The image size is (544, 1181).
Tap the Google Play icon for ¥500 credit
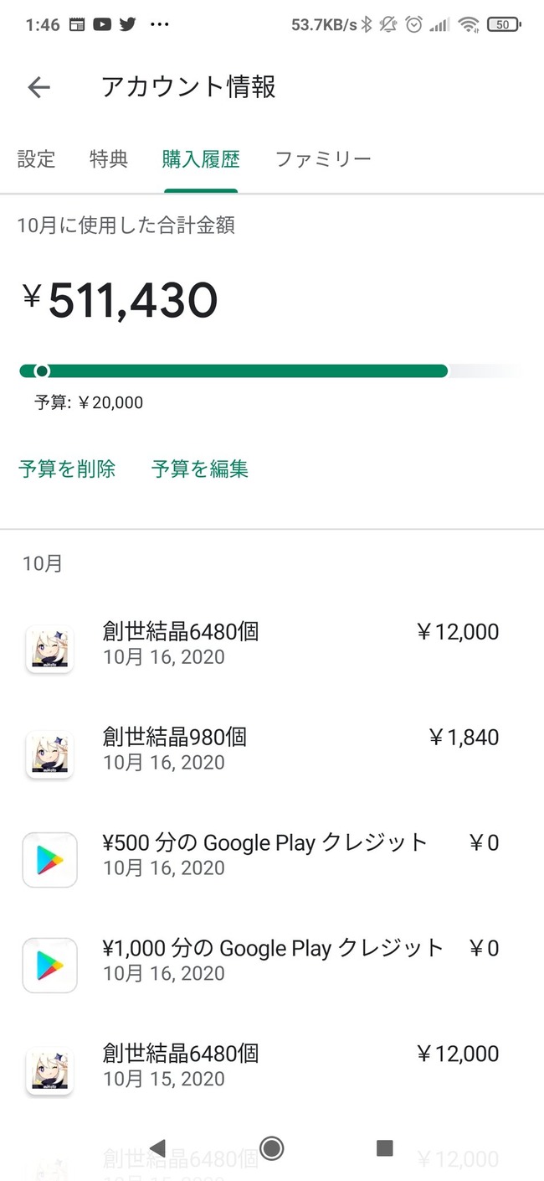coord(49,859)
